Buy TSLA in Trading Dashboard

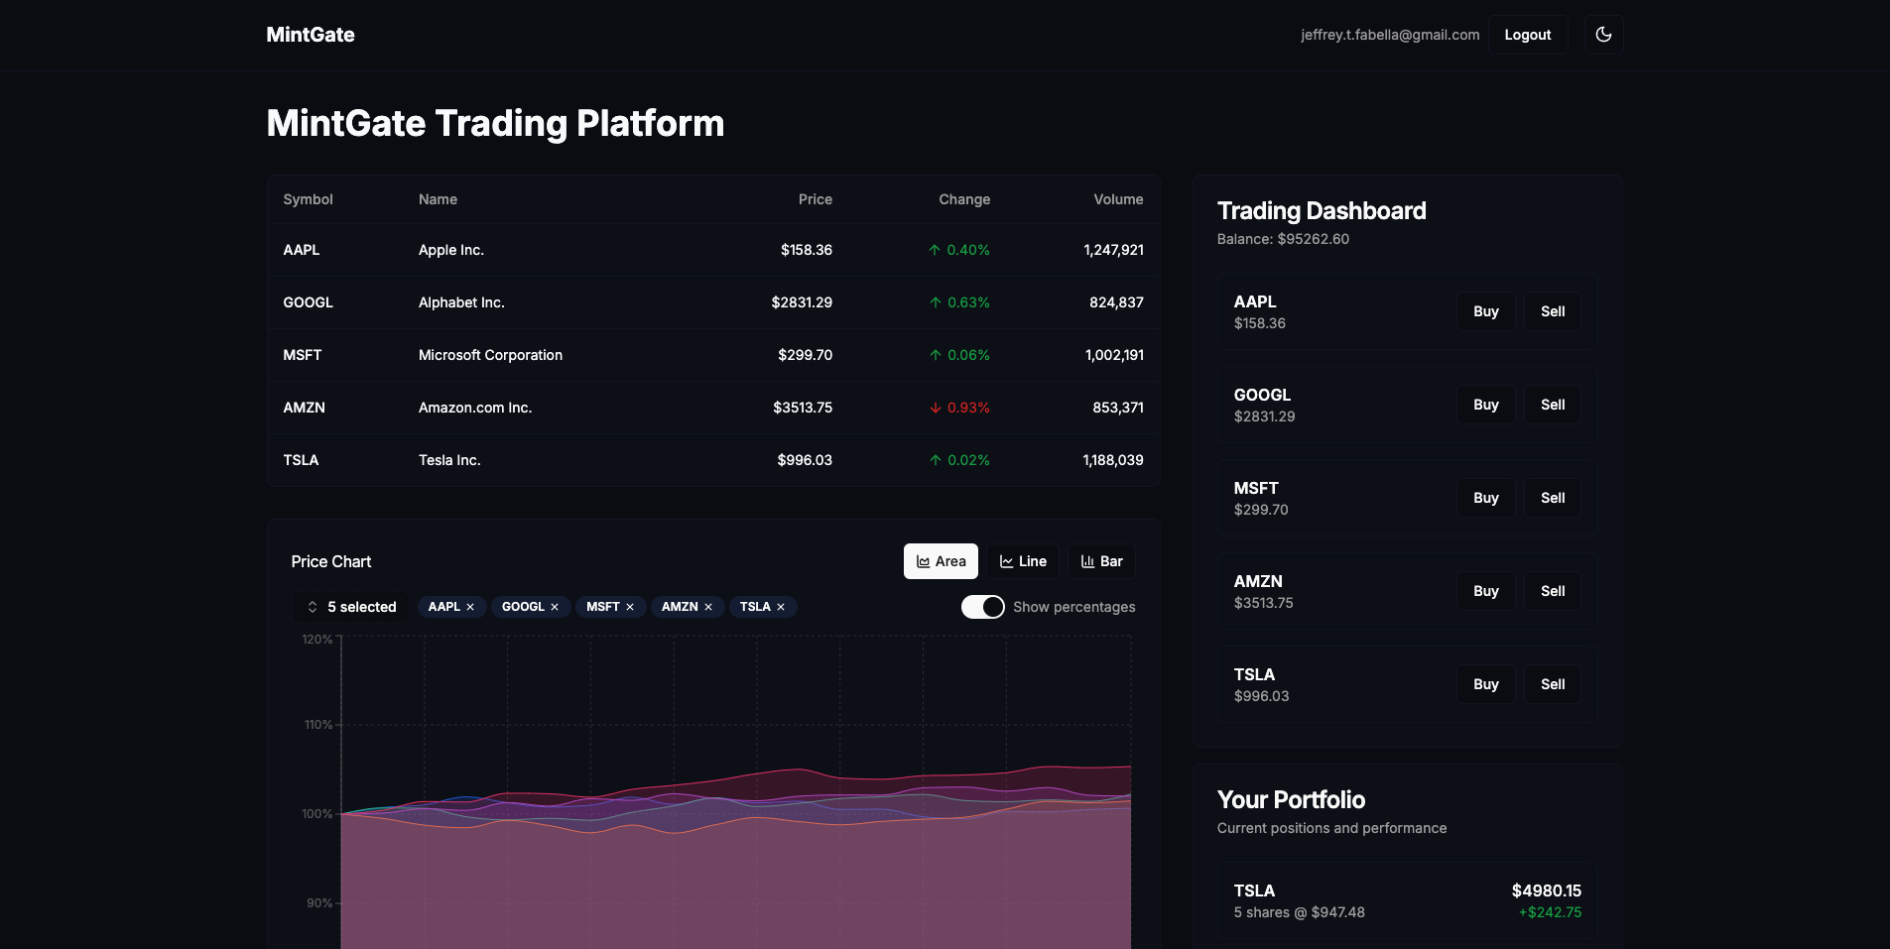[1486, 684]
